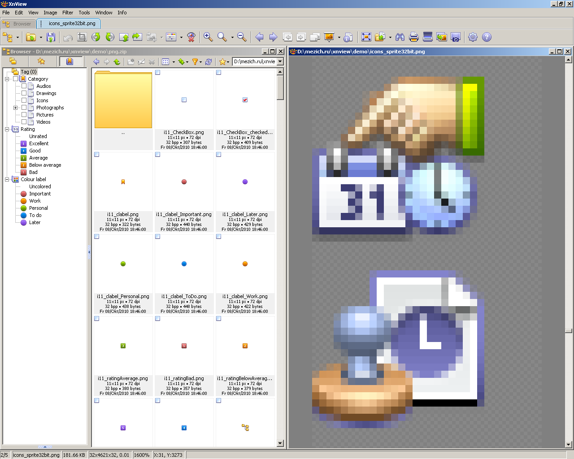Open Options with the gear icon
Viewport: 574px width, 459px height.
tap(473, 37)
